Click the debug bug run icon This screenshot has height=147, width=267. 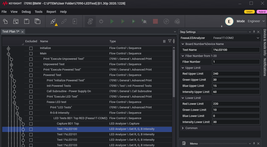tap(144, 22)
